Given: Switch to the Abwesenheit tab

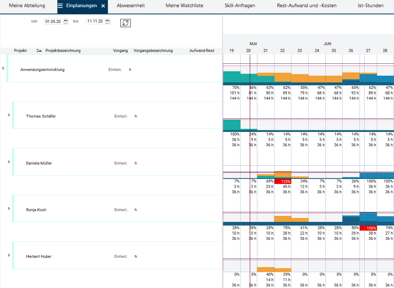Looking at the screenshot, I should 131,6.
